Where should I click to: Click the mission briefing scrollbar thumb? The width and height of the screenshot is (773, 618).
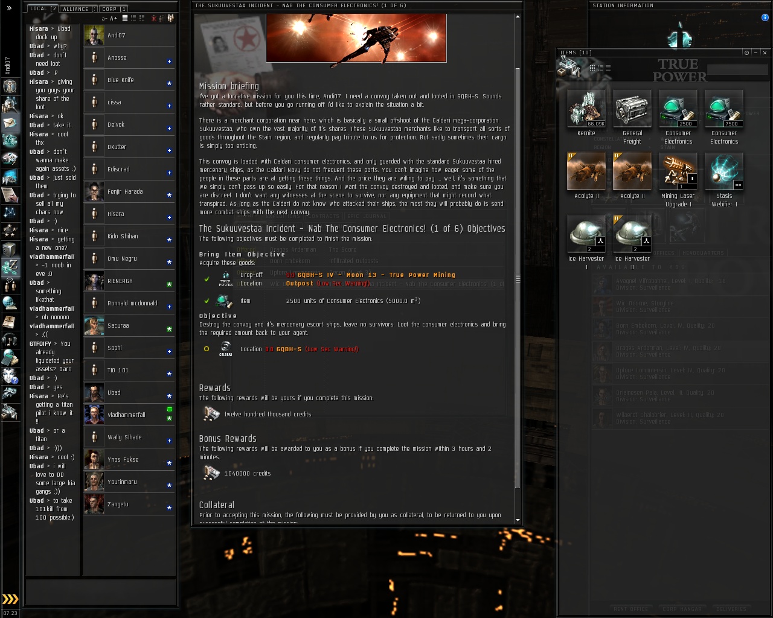[x=518, y=278]
